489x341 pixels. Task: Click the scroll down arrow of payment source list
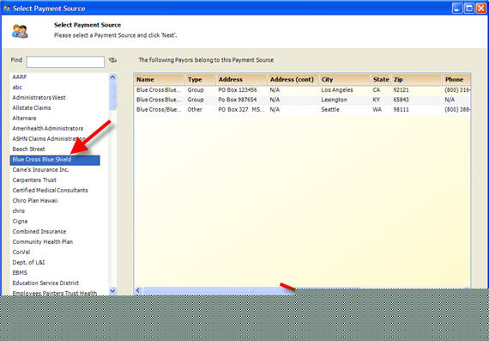pyautogui.click(x=113, y=291)
